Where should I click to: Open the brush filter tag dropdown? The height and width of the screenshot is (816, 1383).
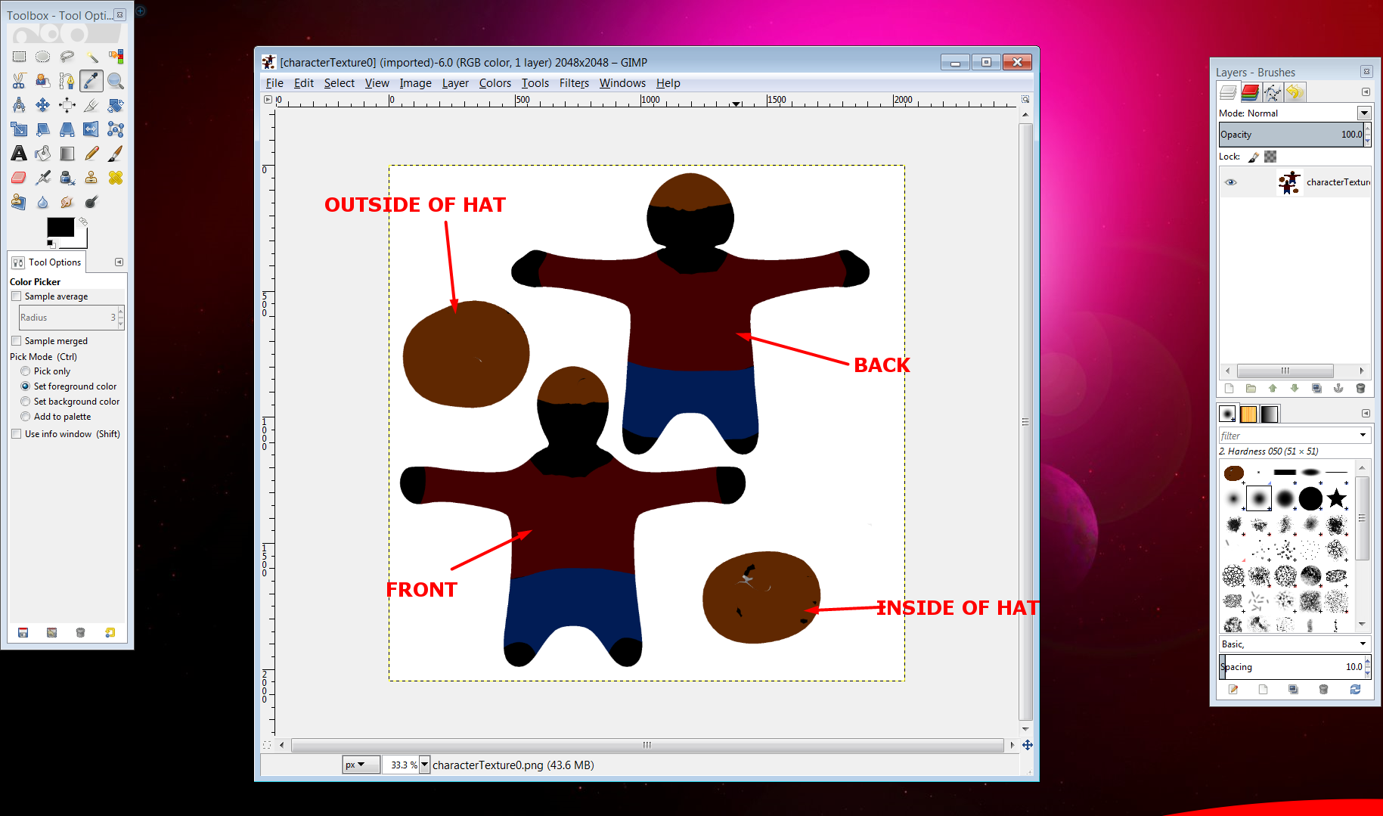(x=1363, y=436)
